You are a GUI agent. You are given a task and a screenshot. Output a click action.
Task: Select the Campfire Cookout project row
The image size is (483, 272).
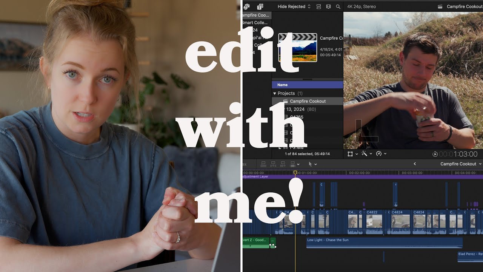[308, 101]
